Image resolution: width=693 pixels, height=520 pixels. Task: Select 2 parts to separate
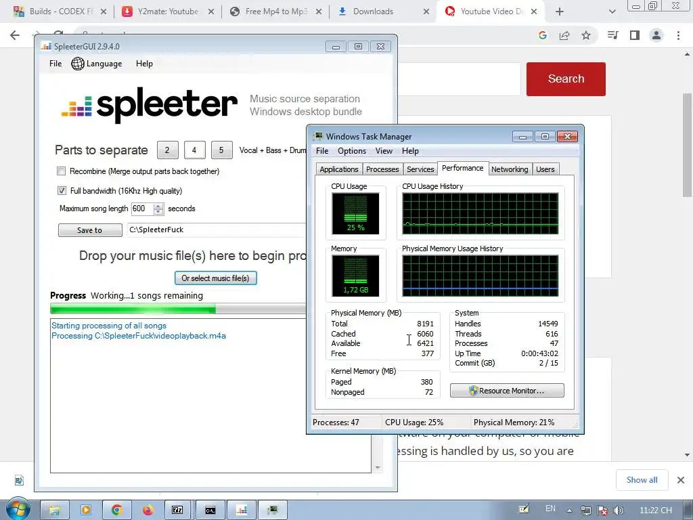(168, 150)
